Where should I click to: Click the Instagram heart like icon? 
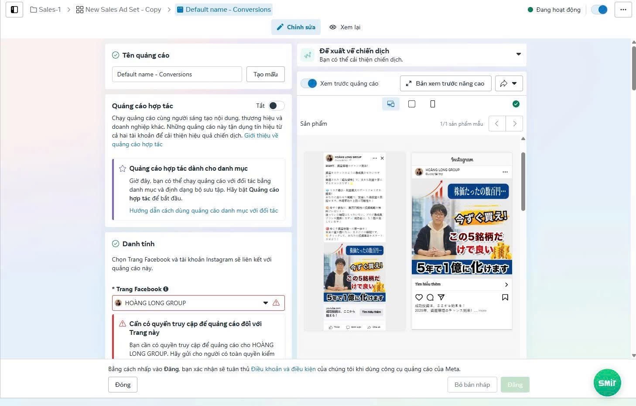(x=419, y=297)
